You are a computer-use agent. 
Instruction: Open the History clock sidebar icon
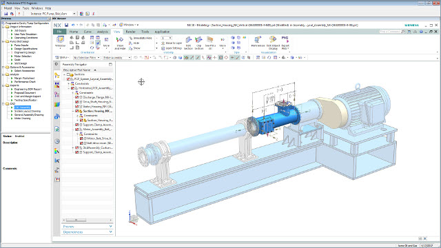coord(57,141)
